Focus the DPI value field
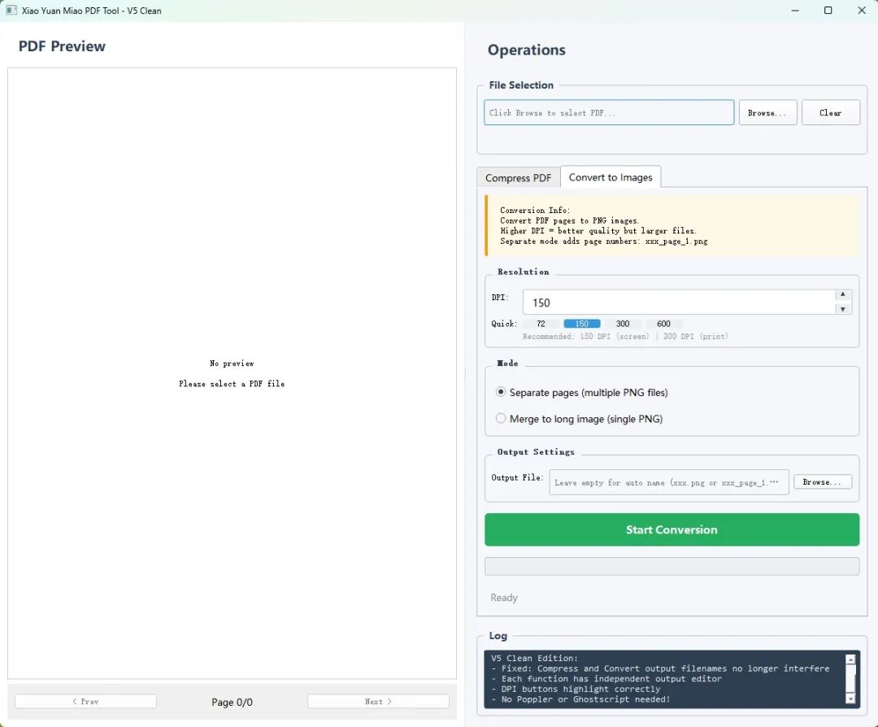Image resolution: width=878 pixels, height=727 pixels. pos(679,303)
